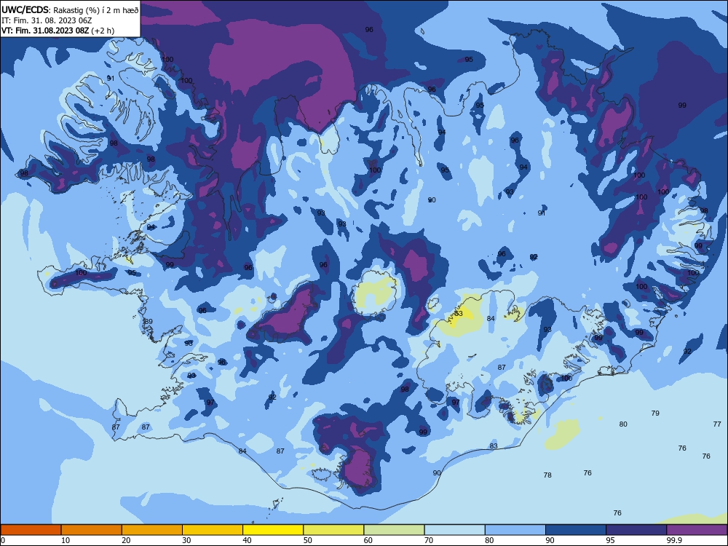This screenshot has height=546, width=728.
Task: Click the '89' humidity value on the west coast
Action: coord(149,321)
